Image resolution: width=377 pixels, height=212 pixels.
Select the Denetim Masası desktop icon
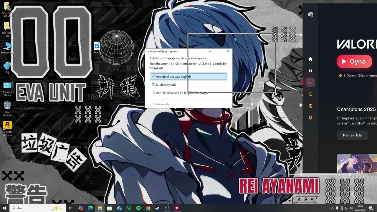tap(7, 89)
